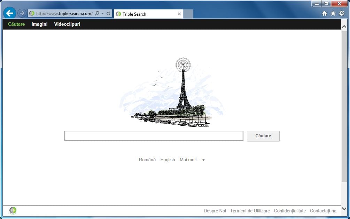
Task: Open the Home icon in browser toolbar
Action: click(325, 13)
